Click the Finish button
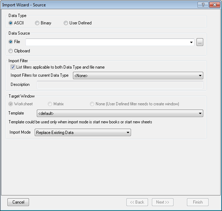The width and height of the screenshot is (222, 211). click(x=198, y=202)
